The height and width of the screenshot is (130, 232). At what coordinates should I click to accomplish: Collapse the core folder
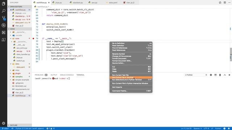17,39
